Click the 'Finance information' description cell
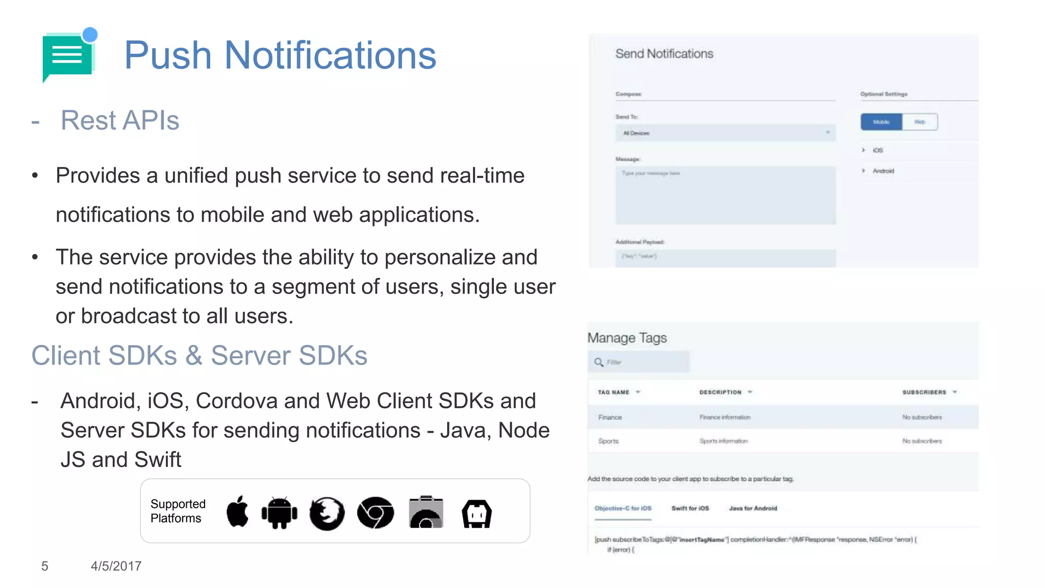The height and width of the screenshot is (588, 1045). tap(725, 417)
